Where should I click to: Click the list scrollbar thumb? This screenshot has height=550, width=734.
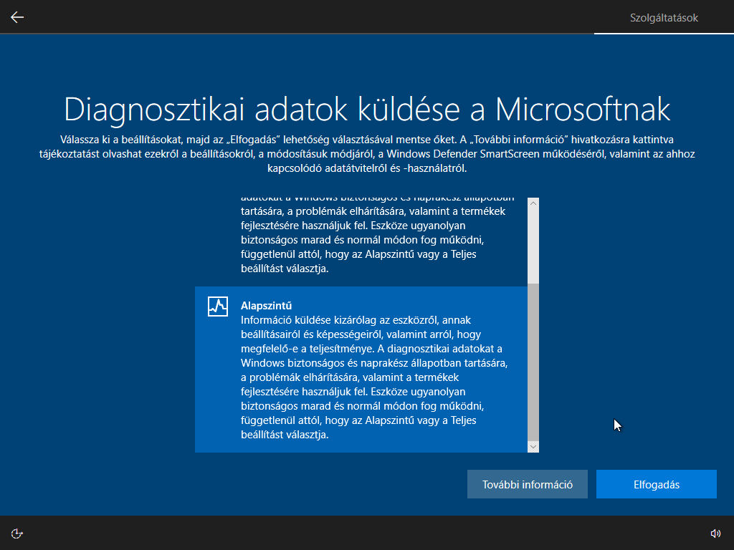pyautogui.click(x=533, y=362)
